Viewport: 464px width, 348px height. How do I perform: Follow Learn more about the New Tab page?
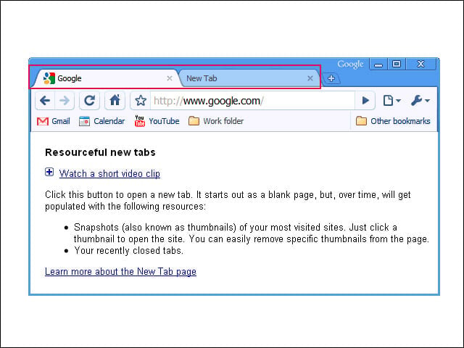click(x=120, y=271)
